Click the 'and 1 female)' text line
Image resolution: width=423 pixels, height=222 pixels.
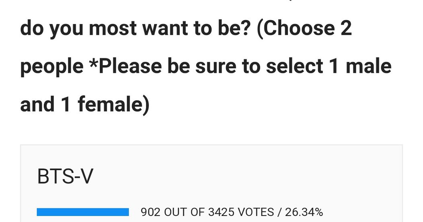85,104
